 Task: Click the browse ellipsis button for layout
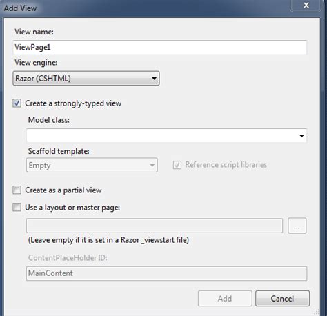click(x=297, y=226)
